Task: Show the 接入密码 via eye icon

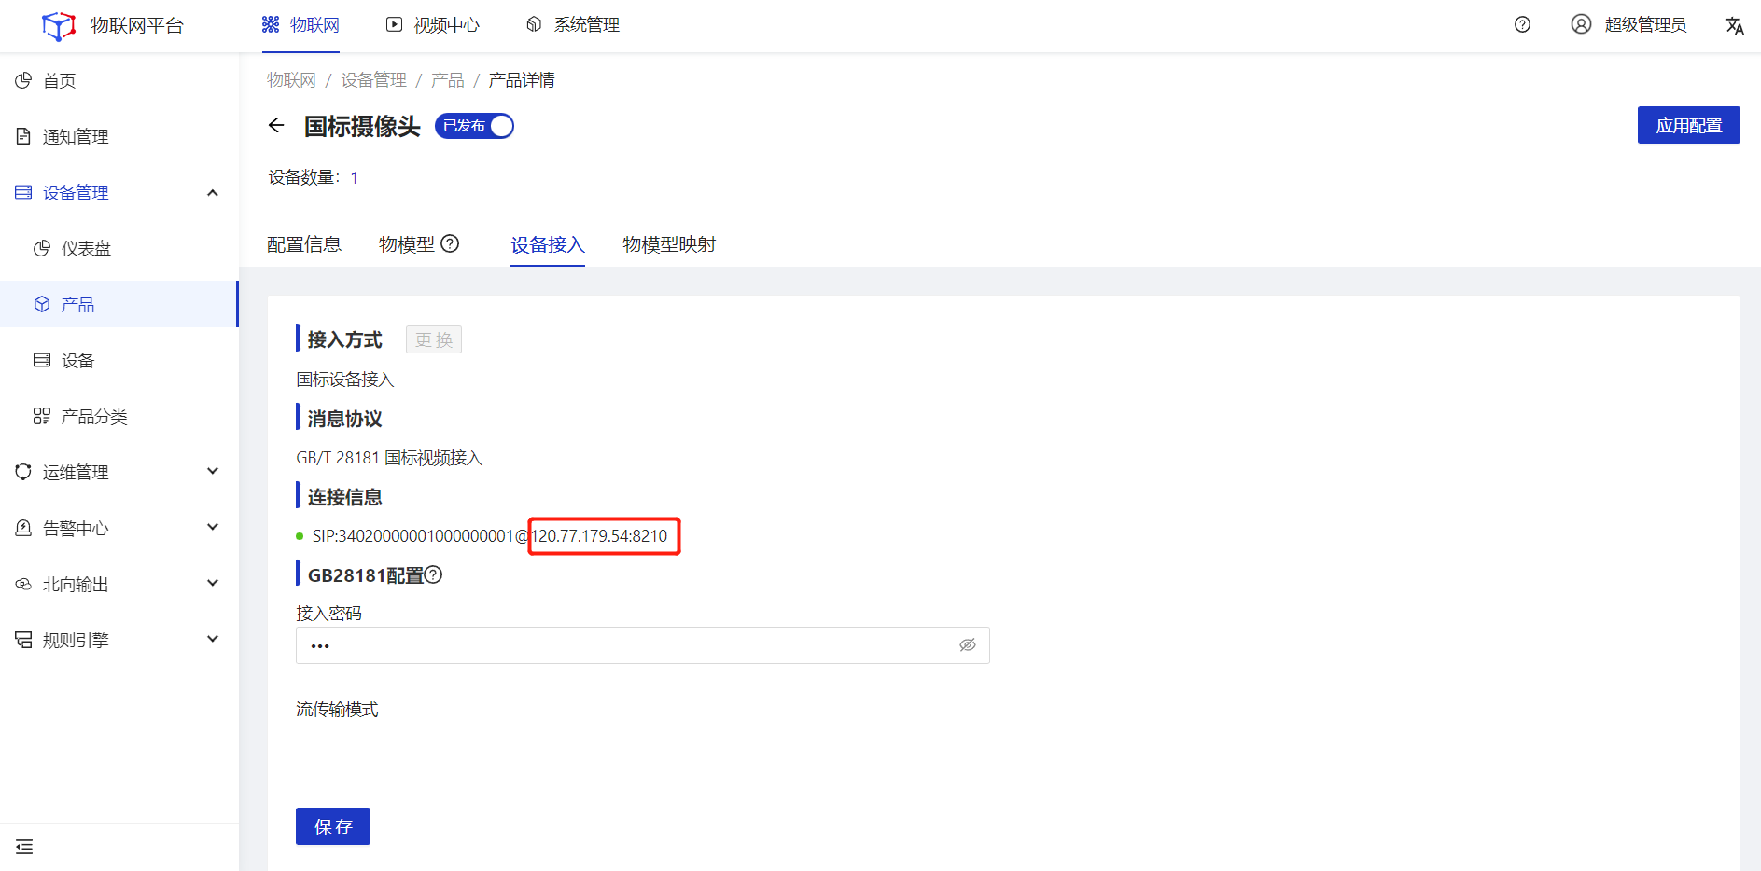Action: pos(968,645)
